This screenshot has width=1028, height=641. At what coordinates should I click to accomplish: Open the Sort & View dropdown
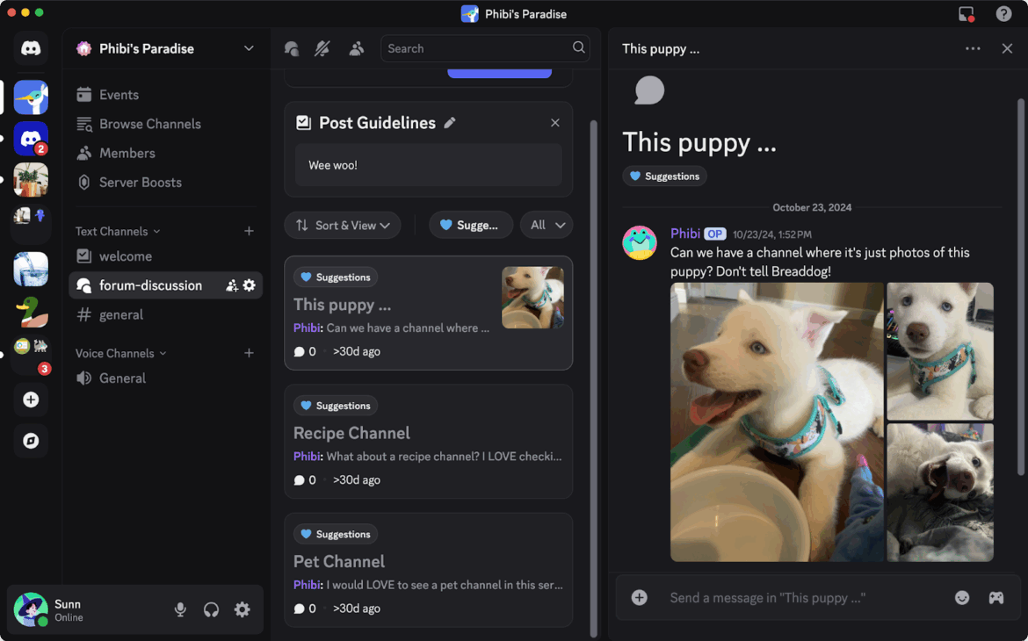pos(343,226)
